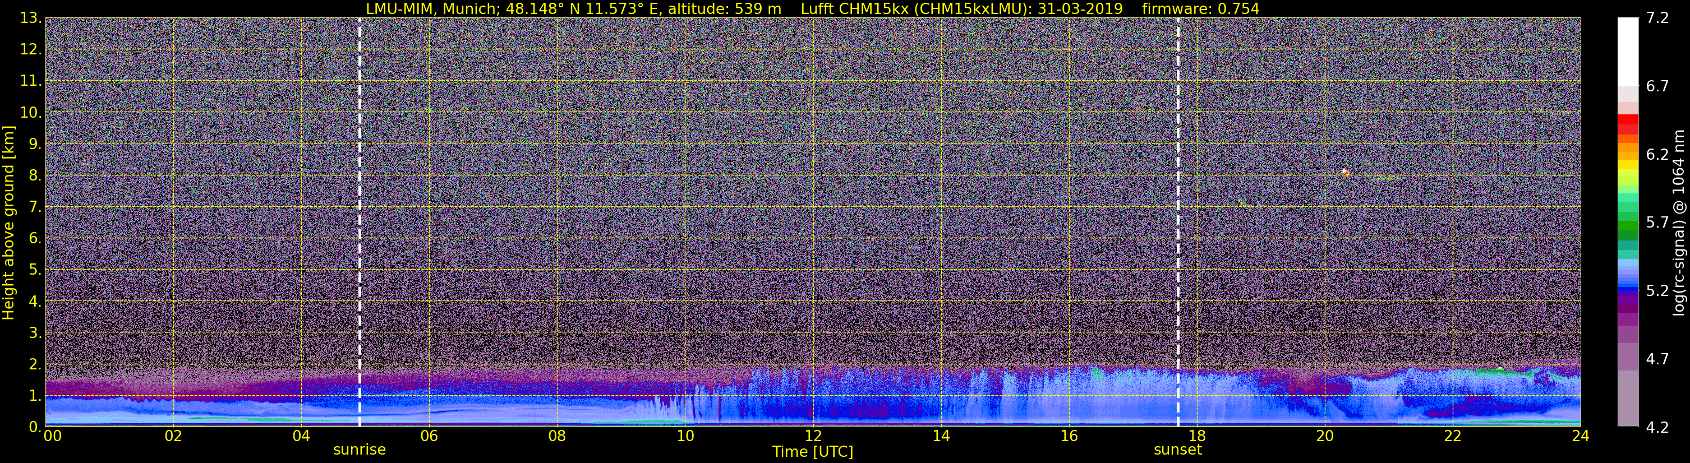Click the colorbar value '6.2'
The image size is (1690, 463).
click(x=1657, y=154)
